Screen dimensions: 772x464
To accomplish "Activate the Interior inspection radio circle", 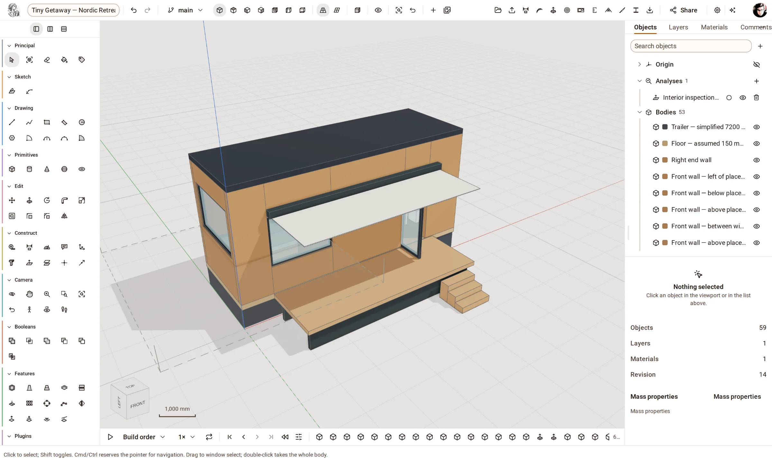I will pos(729,98).
